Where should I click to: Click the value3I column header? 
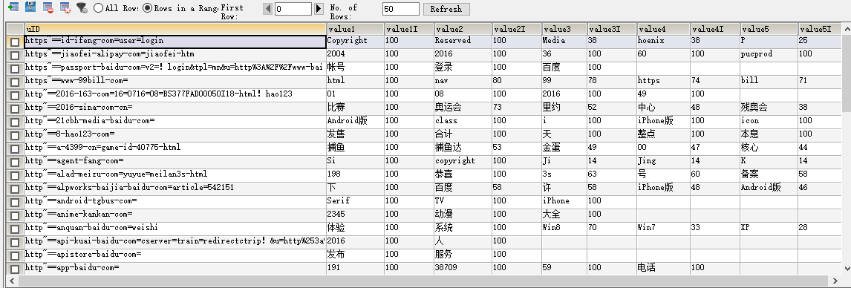612,29
